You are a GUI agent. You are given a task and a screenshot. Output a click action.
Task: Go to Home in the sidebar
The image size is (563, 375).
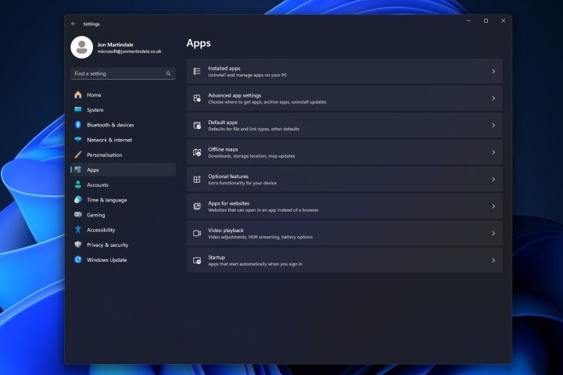point(94,95)
